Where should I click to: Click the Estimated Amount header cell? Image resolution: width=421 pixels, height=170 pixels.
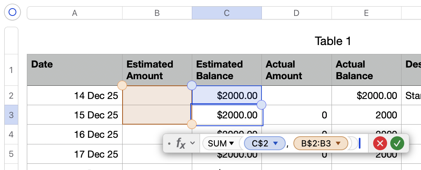click(x=157, y=70)
